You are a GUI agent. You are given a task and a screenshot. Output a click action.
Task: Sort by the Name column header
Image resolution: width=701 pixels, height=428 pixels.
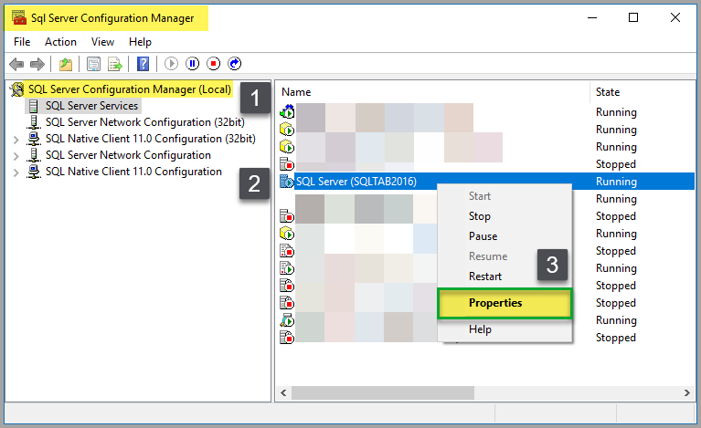pos(296,92)
